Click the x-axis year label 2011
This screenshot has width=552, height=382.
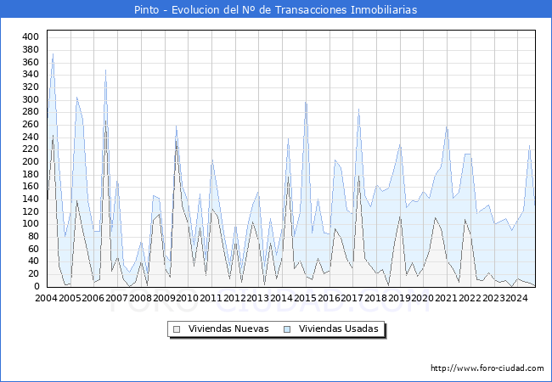pyautogui.click(x=211, y=298)
